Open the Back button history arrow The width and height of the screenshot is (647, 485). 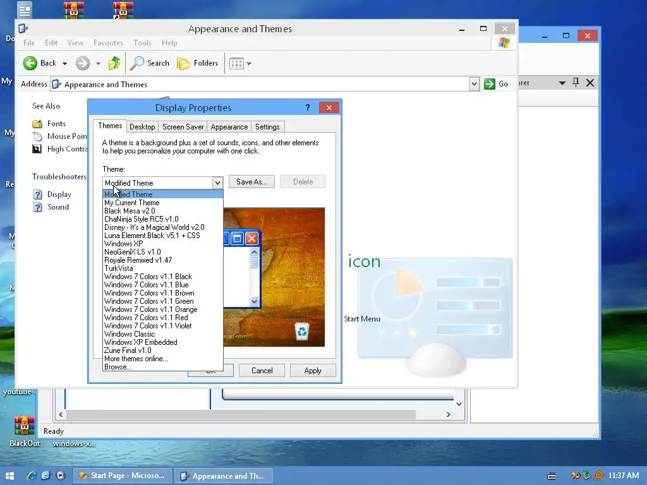65,64
